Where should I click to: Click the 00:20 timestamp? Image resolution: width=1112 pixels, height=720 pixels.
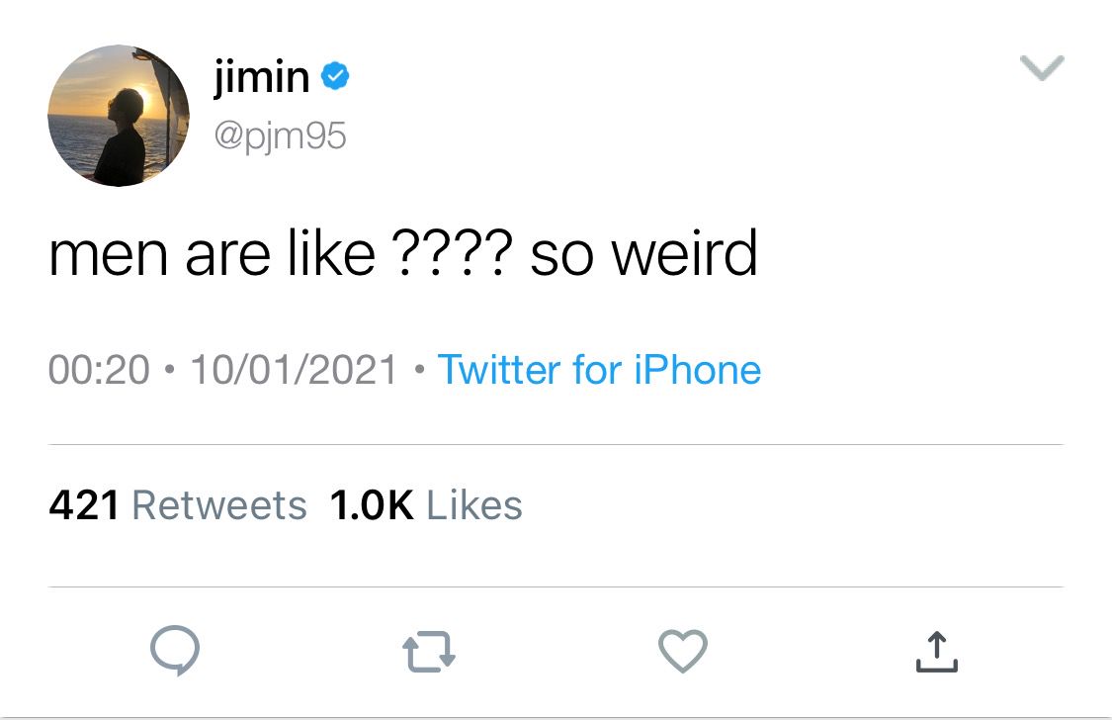pyautogui.click(x=99, y=370)
